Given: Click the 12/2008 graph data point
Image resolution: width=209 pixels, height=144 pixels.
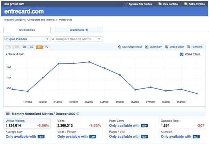Looking at the screenshot, I should tap(43, 77).
